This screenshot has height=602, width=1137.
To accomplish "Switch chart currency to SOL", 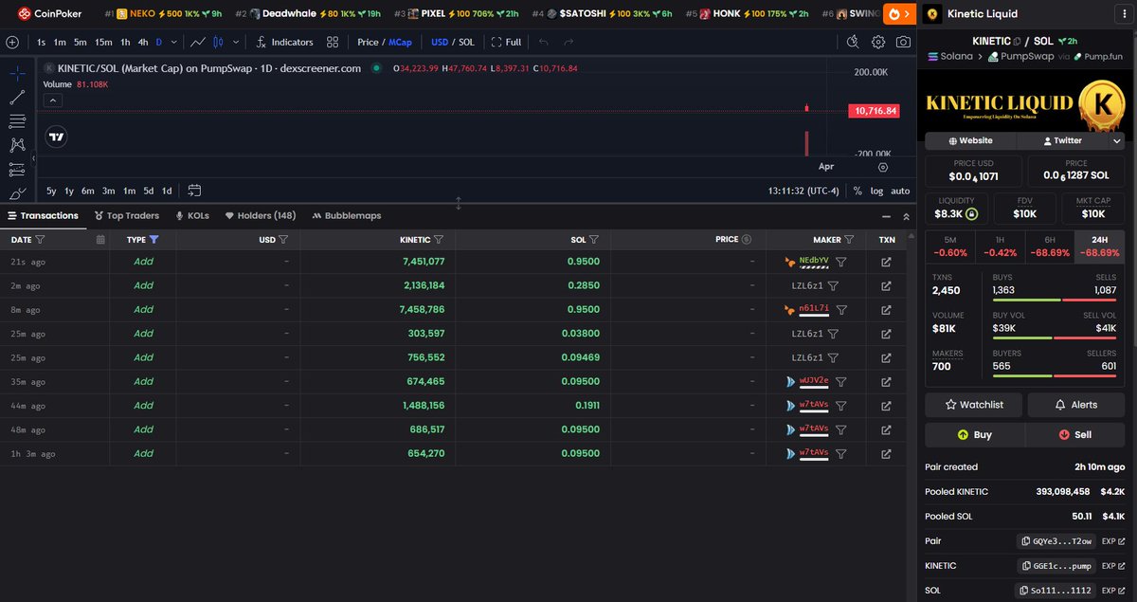I will click(466, 42).
